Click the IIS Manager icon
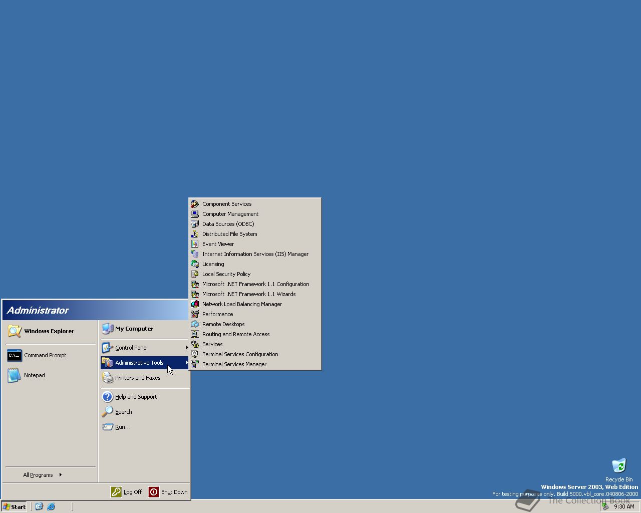Screen dimensions: 641x513 coord(195,254)
